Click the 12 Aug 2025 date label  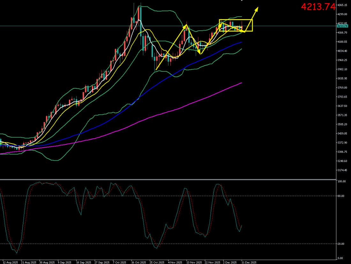[x=10, y=262]
